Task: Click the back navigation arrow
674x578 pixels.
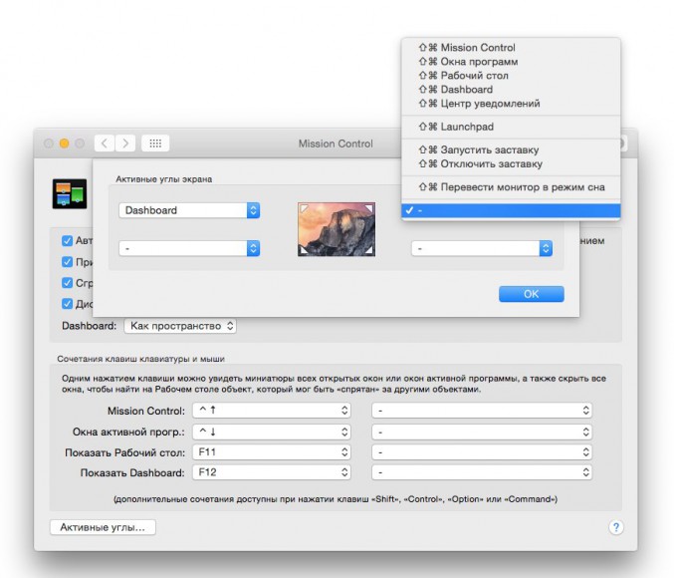Action: click(107, 144)
